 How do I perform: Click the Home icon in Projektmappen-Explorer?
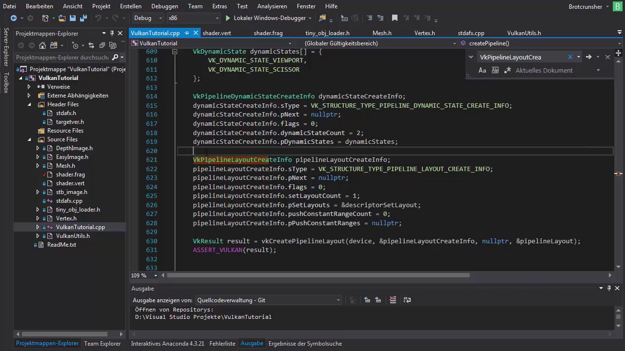click(x=42, y=45)
